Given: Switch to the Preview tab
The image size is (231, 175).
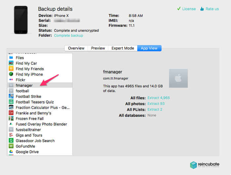Looking at the screenshot, I should click(98, 48).
